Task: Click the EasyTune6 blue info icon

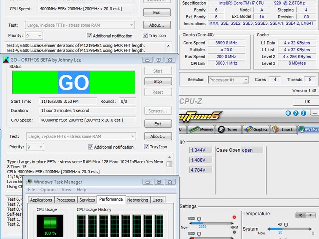Action: (x=303, y=113)
